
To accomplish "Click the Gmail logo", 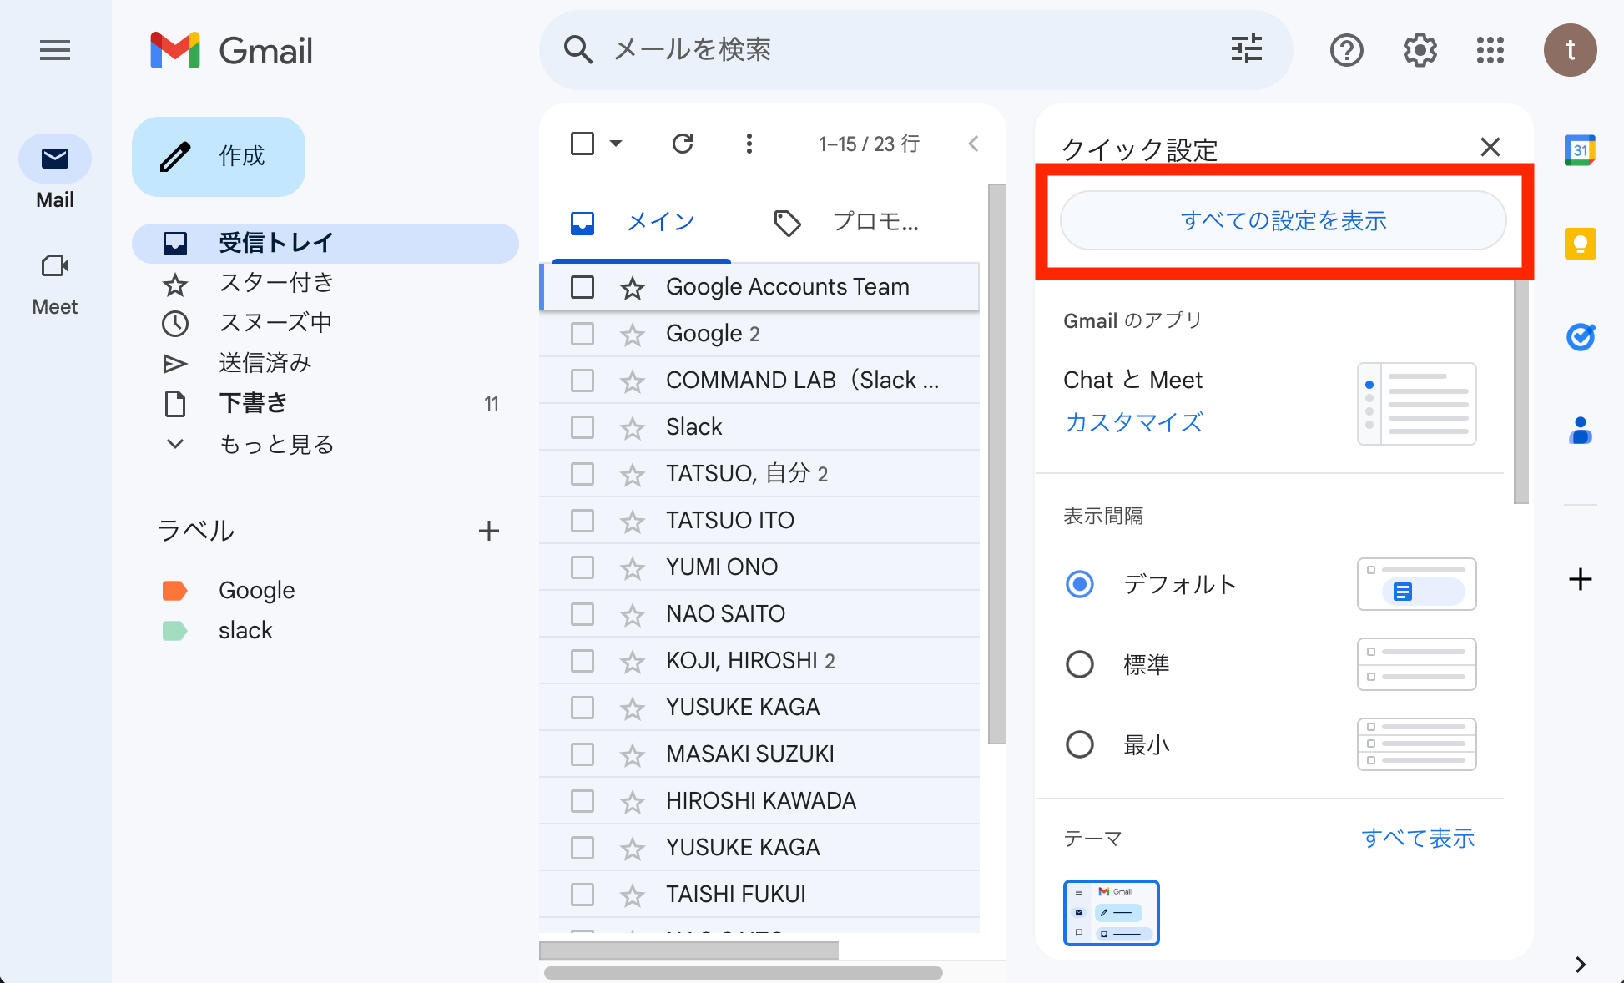I will pyautogui.click(x=231, y=51).
